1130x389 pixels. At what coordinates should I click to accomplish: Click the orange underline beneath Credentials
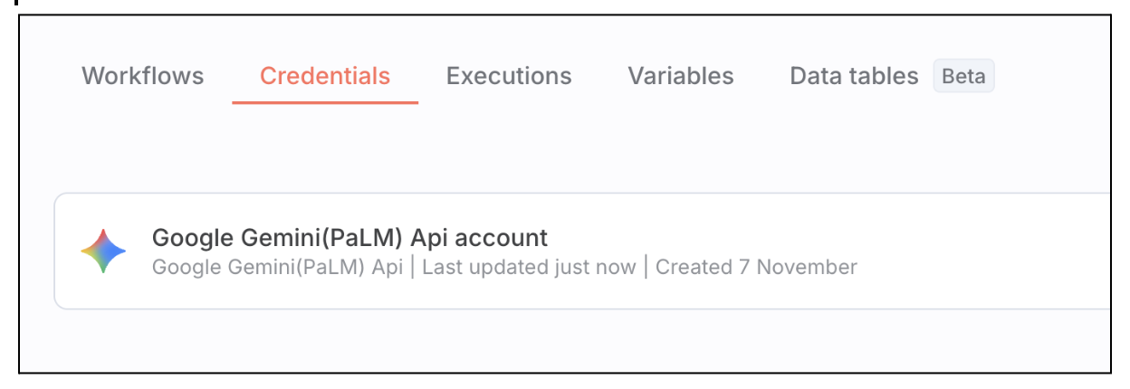pyautogui.click(x=325, y=102)
